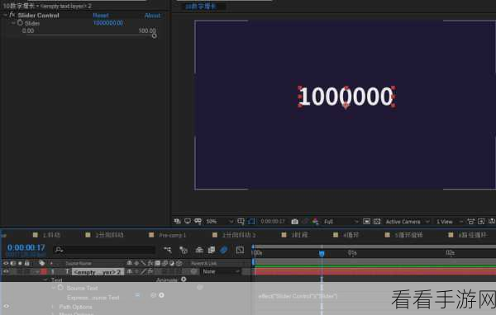Click the Reset link for Slider Control
The image size is (496, 315).
101,16
